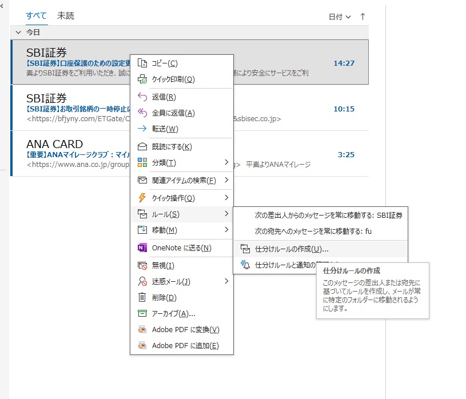Choose 削除(D) to delete the message
The height and width of the screenshot is (399, 466).
(182, 297)
